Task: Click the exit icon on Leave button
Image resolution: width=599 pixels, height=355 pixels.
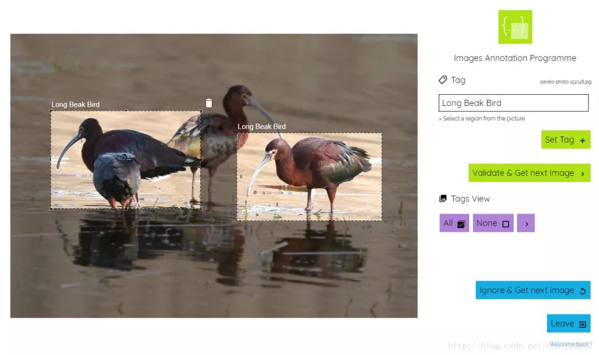Action: click(582, 324)
